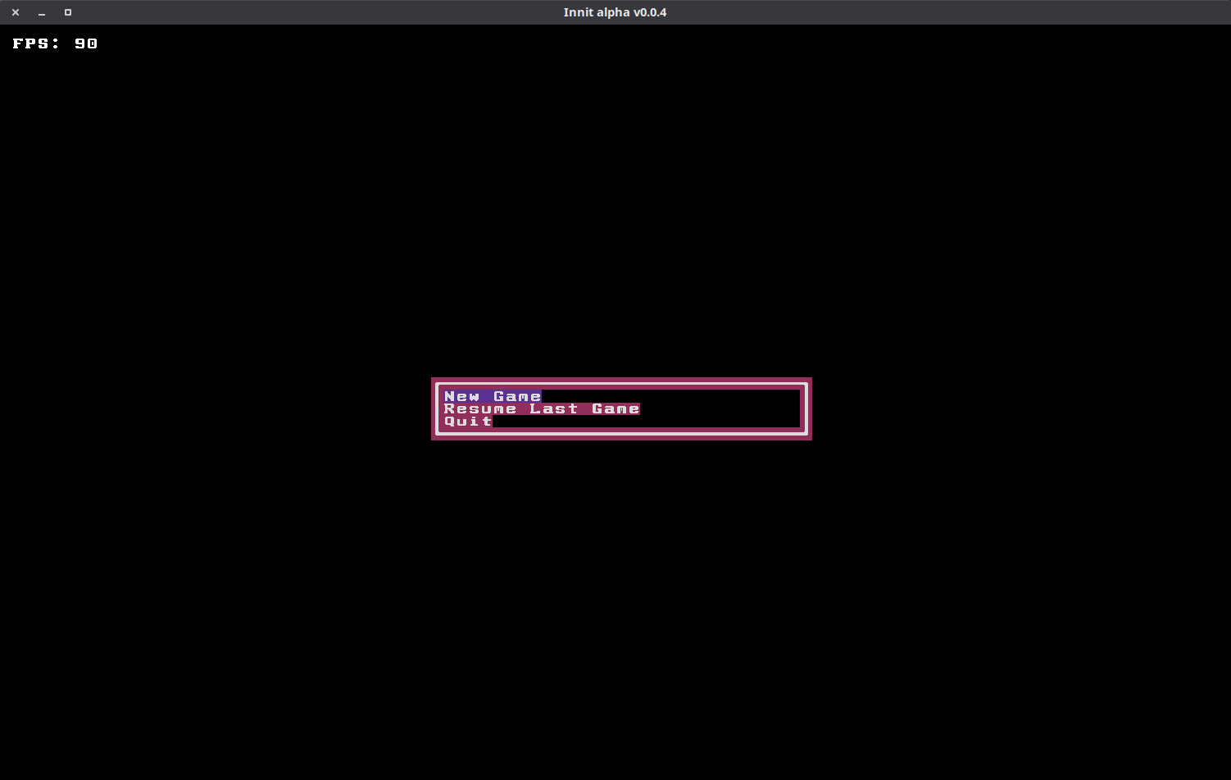Select Quit in the main menu
The image size is (1231, 780).
[x=468, y=421]
